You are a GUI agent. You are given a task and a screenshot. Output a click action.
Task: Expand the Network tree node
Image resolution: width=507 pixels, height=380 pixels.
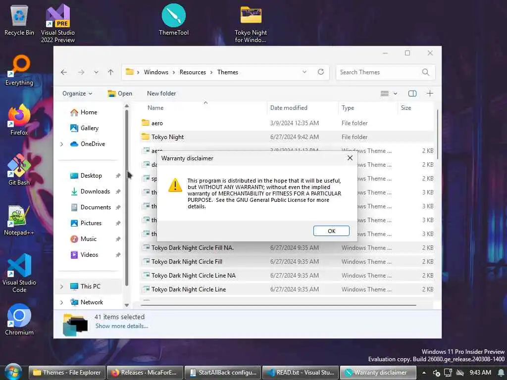pos(61,302)
